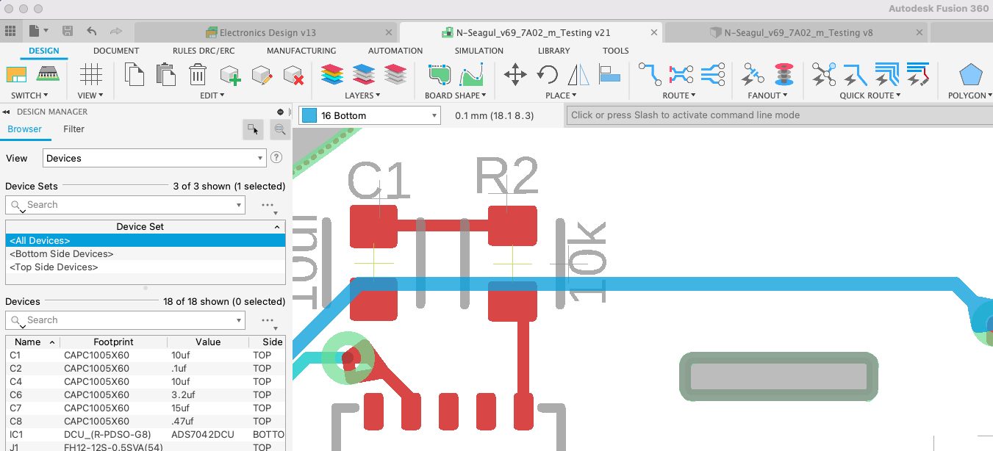993x451 pixels.
Task: Switch to the LIBRARY tab
Action: [553, 51]
